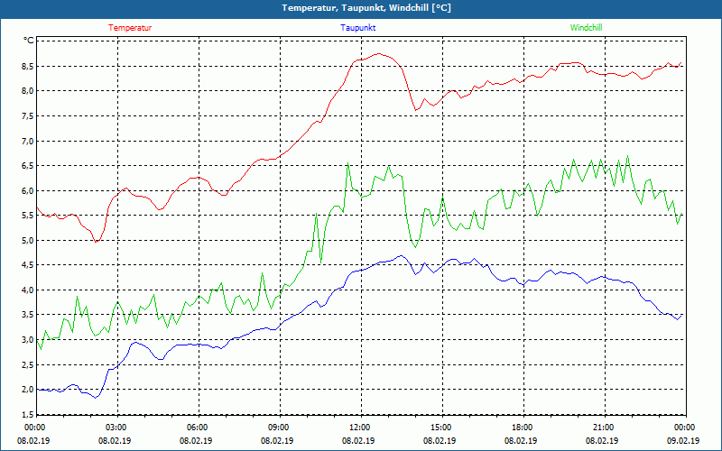Click the 3,0 y-axis value

pos(28,340)
